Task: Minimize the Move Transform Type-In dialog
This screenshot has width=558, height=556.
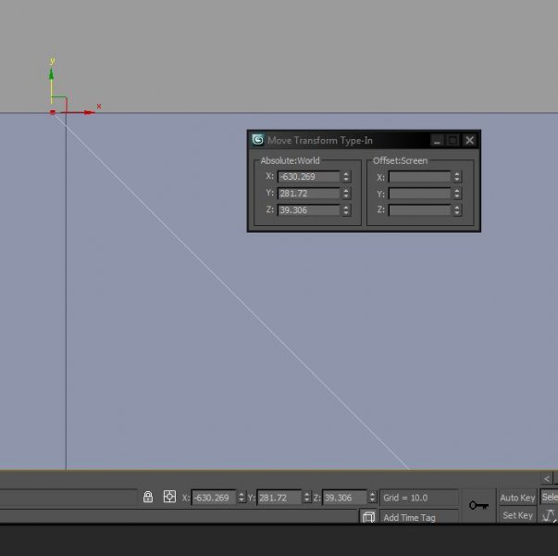Action: 437,141
